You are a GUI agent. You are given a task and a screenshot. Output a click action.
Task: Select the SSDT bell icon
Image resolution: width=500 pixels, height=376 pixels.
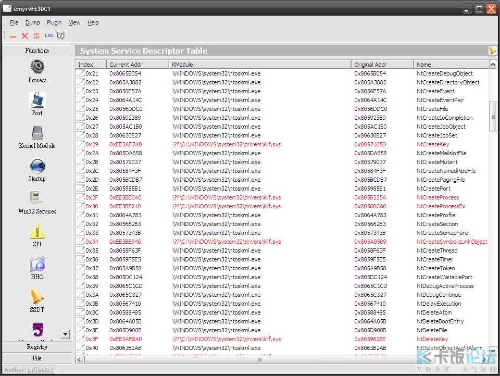pos(37,297)
